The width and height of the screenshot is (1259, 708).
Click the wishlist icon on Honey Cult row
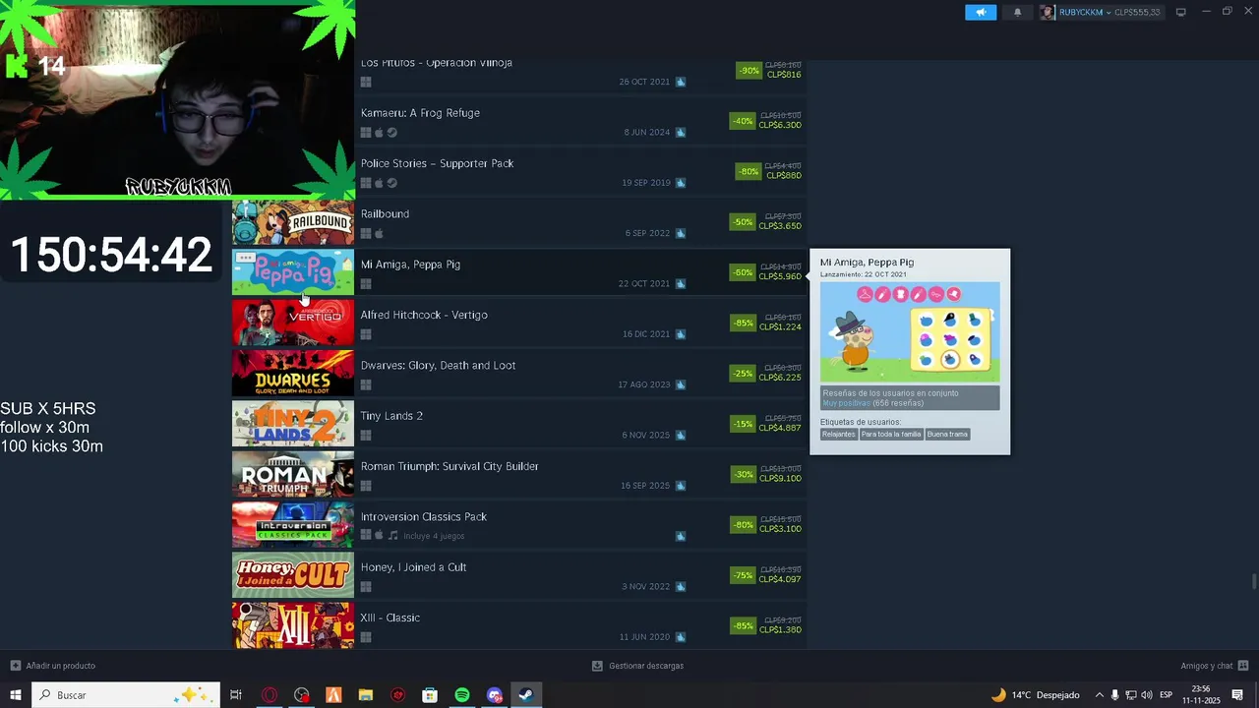click(x=681, y=586)
